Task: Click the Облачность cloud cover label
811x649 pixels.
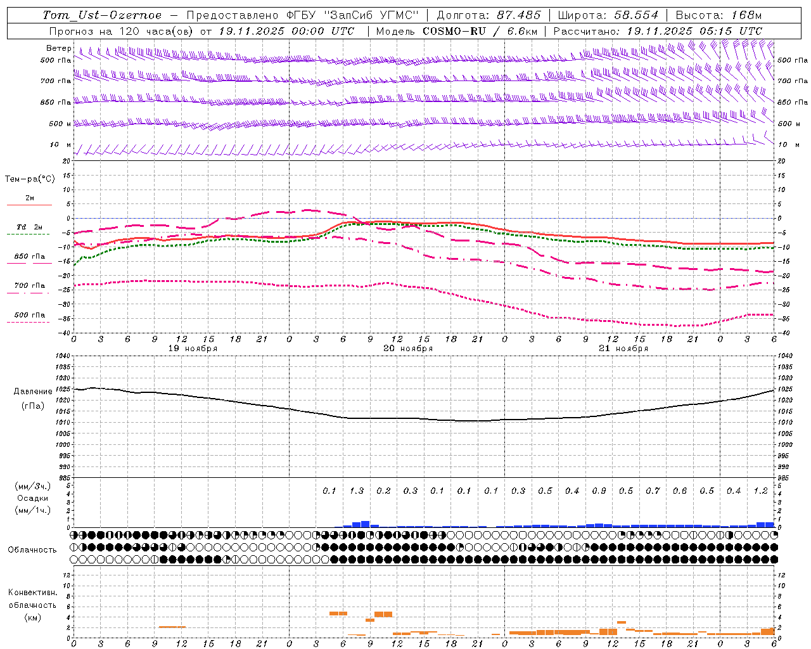Action: pos(32,549)
